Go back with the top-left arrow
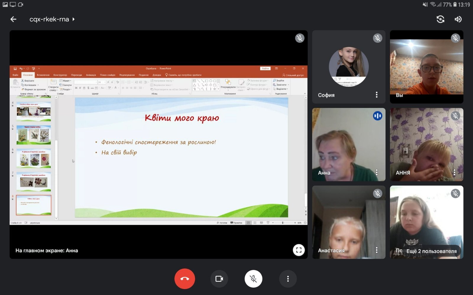This screenshot has height=295, width=473. click(x=13, y=19)
